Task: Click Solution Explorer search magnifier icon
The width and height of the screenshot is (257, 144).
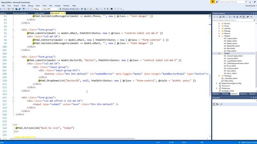Action: coord(254,20)
